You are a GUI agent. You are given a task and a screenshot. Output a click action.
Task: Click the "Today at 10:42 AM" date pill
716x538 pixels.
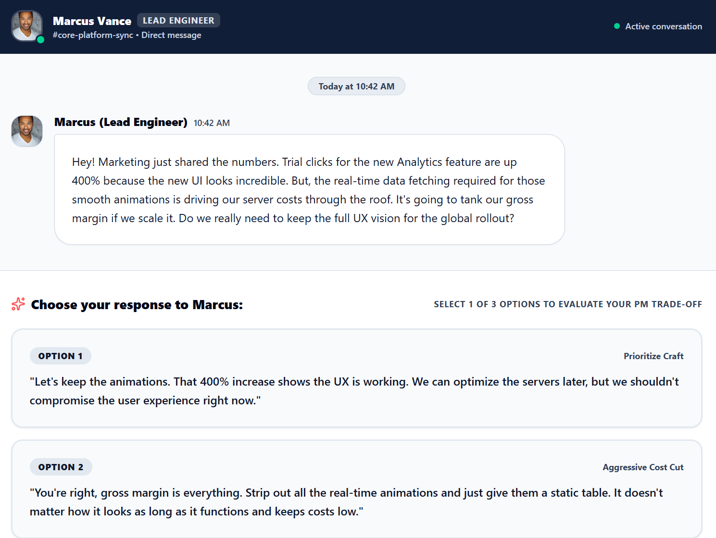coord(356,87)
